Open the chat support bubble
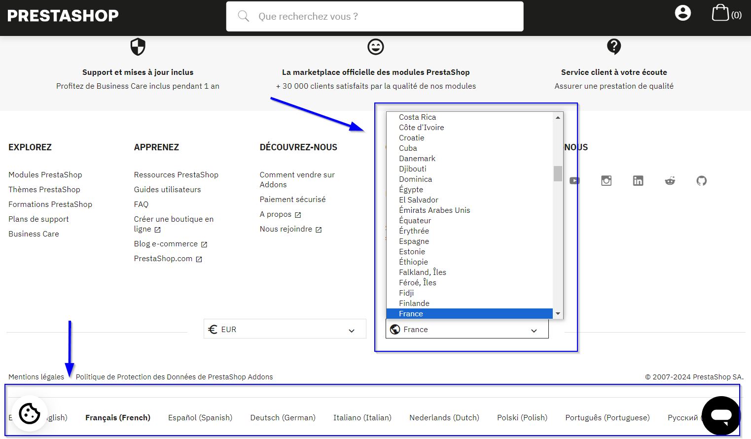The image size is (751, 439). (720, 415)
